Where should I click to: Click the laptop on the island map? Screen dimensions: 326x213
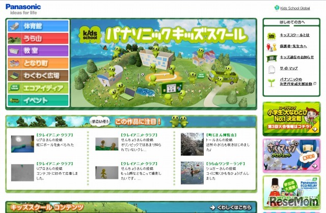pos(128,94)
